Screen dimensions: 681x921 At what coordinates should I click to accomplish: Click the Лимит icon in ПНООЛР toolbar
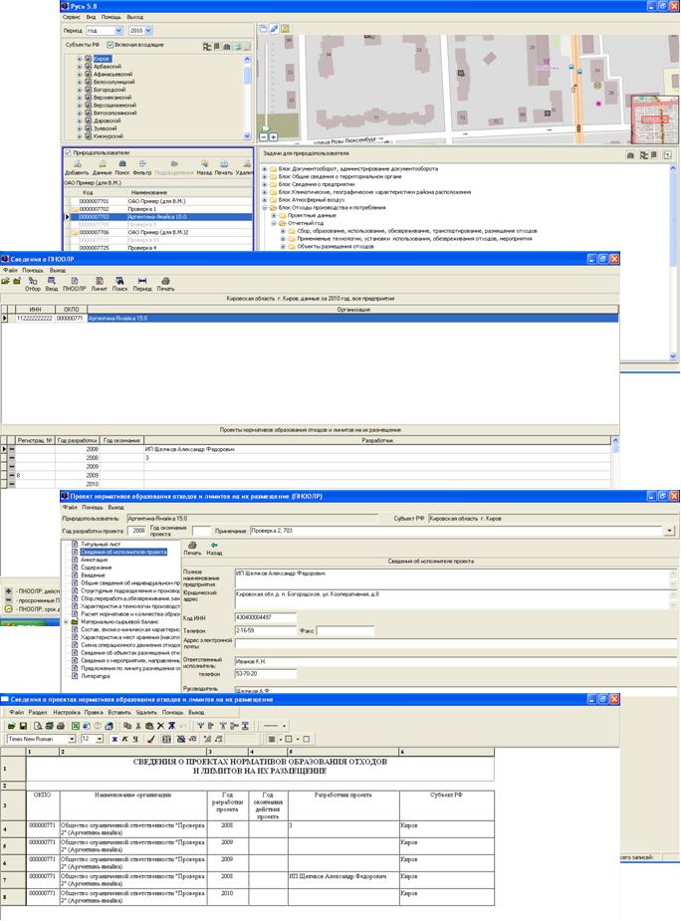(99, 282)
